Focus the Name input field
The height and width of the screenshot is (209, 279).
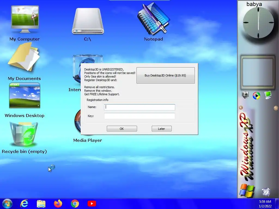(139, 107)
